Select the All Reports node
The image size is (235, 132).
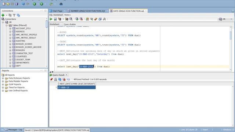pos(10,75)
